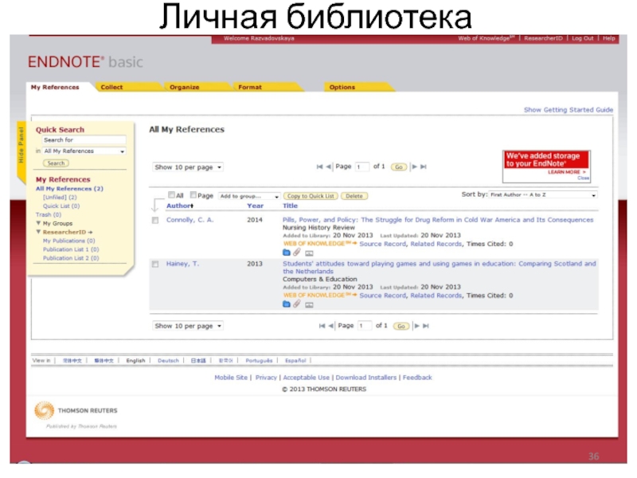Click Copy to Quick List button
The height and width of the screenshot is (478, 637).
click(x=311, y=196)
